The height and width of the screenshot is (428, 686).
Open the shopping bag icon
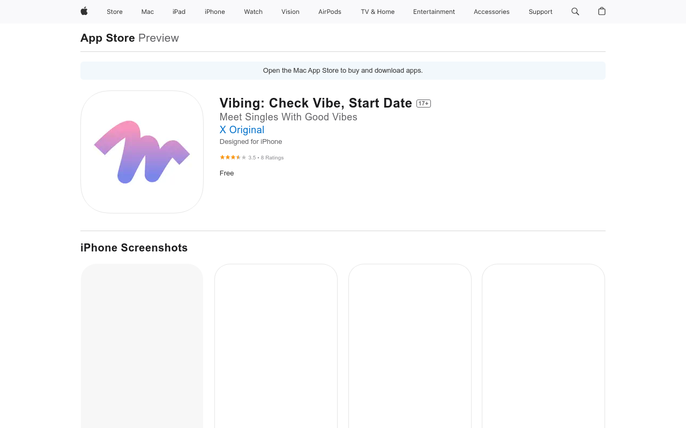click(602, 11)
